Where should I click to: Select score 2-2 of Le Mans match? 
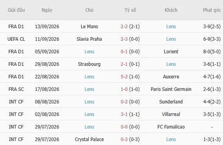click(x=124, y=27)
